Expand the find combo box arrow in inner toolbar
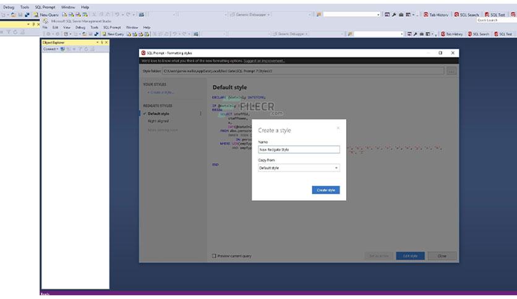The image size is (517, 299). click(x=401, y=34)
